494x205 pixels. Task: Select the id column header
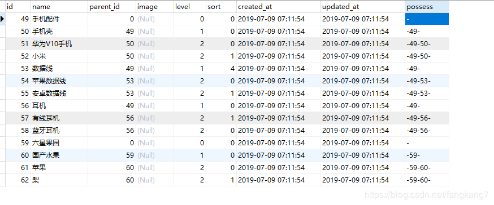tap(18, 7)
